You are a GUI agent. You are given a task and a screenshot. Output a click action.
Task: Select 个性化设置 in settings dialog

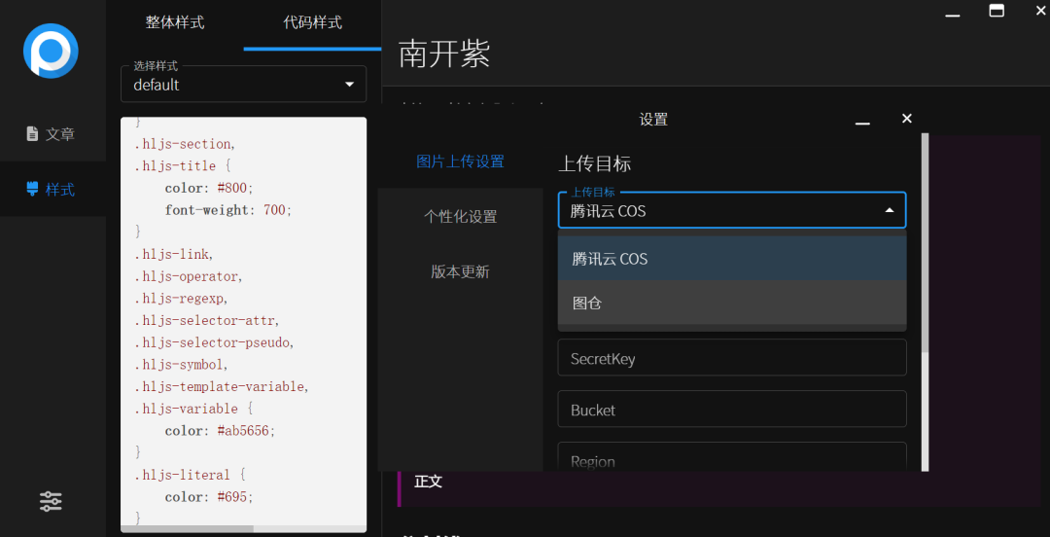[x=460, y=217]
